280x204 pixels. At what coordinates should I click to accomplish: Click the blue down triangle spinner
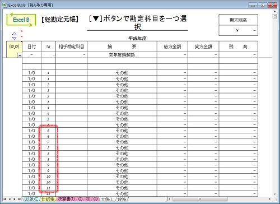coord(15,38)
